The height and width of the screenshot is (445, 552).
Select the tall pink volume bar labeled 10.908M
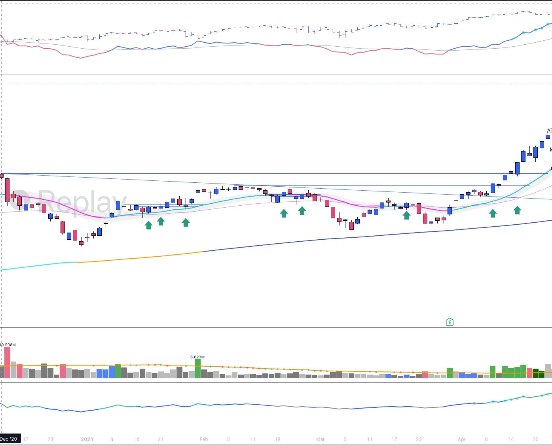(x=7, y=362)
